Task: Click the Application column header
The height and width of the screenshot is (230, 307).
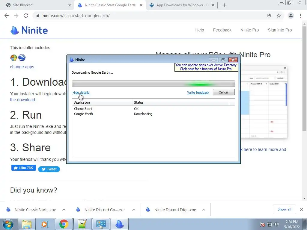Action: click(x=103, y=102)
